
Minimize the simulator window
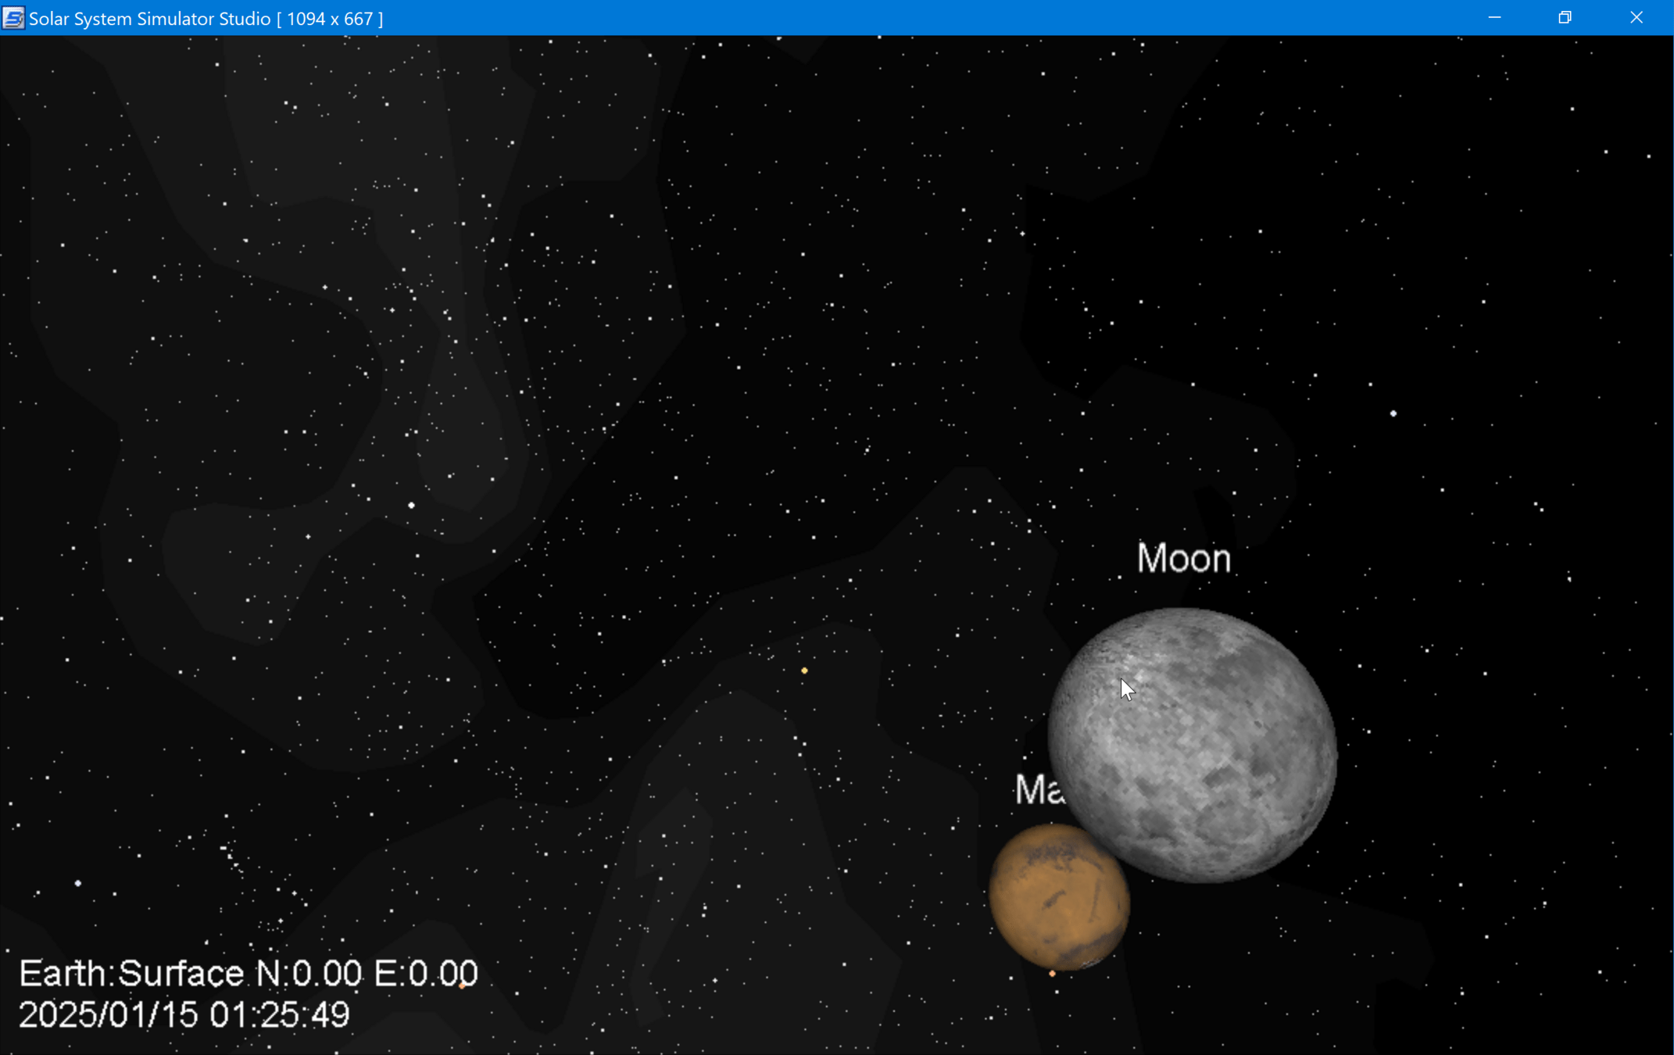[x=1494, y=18]
